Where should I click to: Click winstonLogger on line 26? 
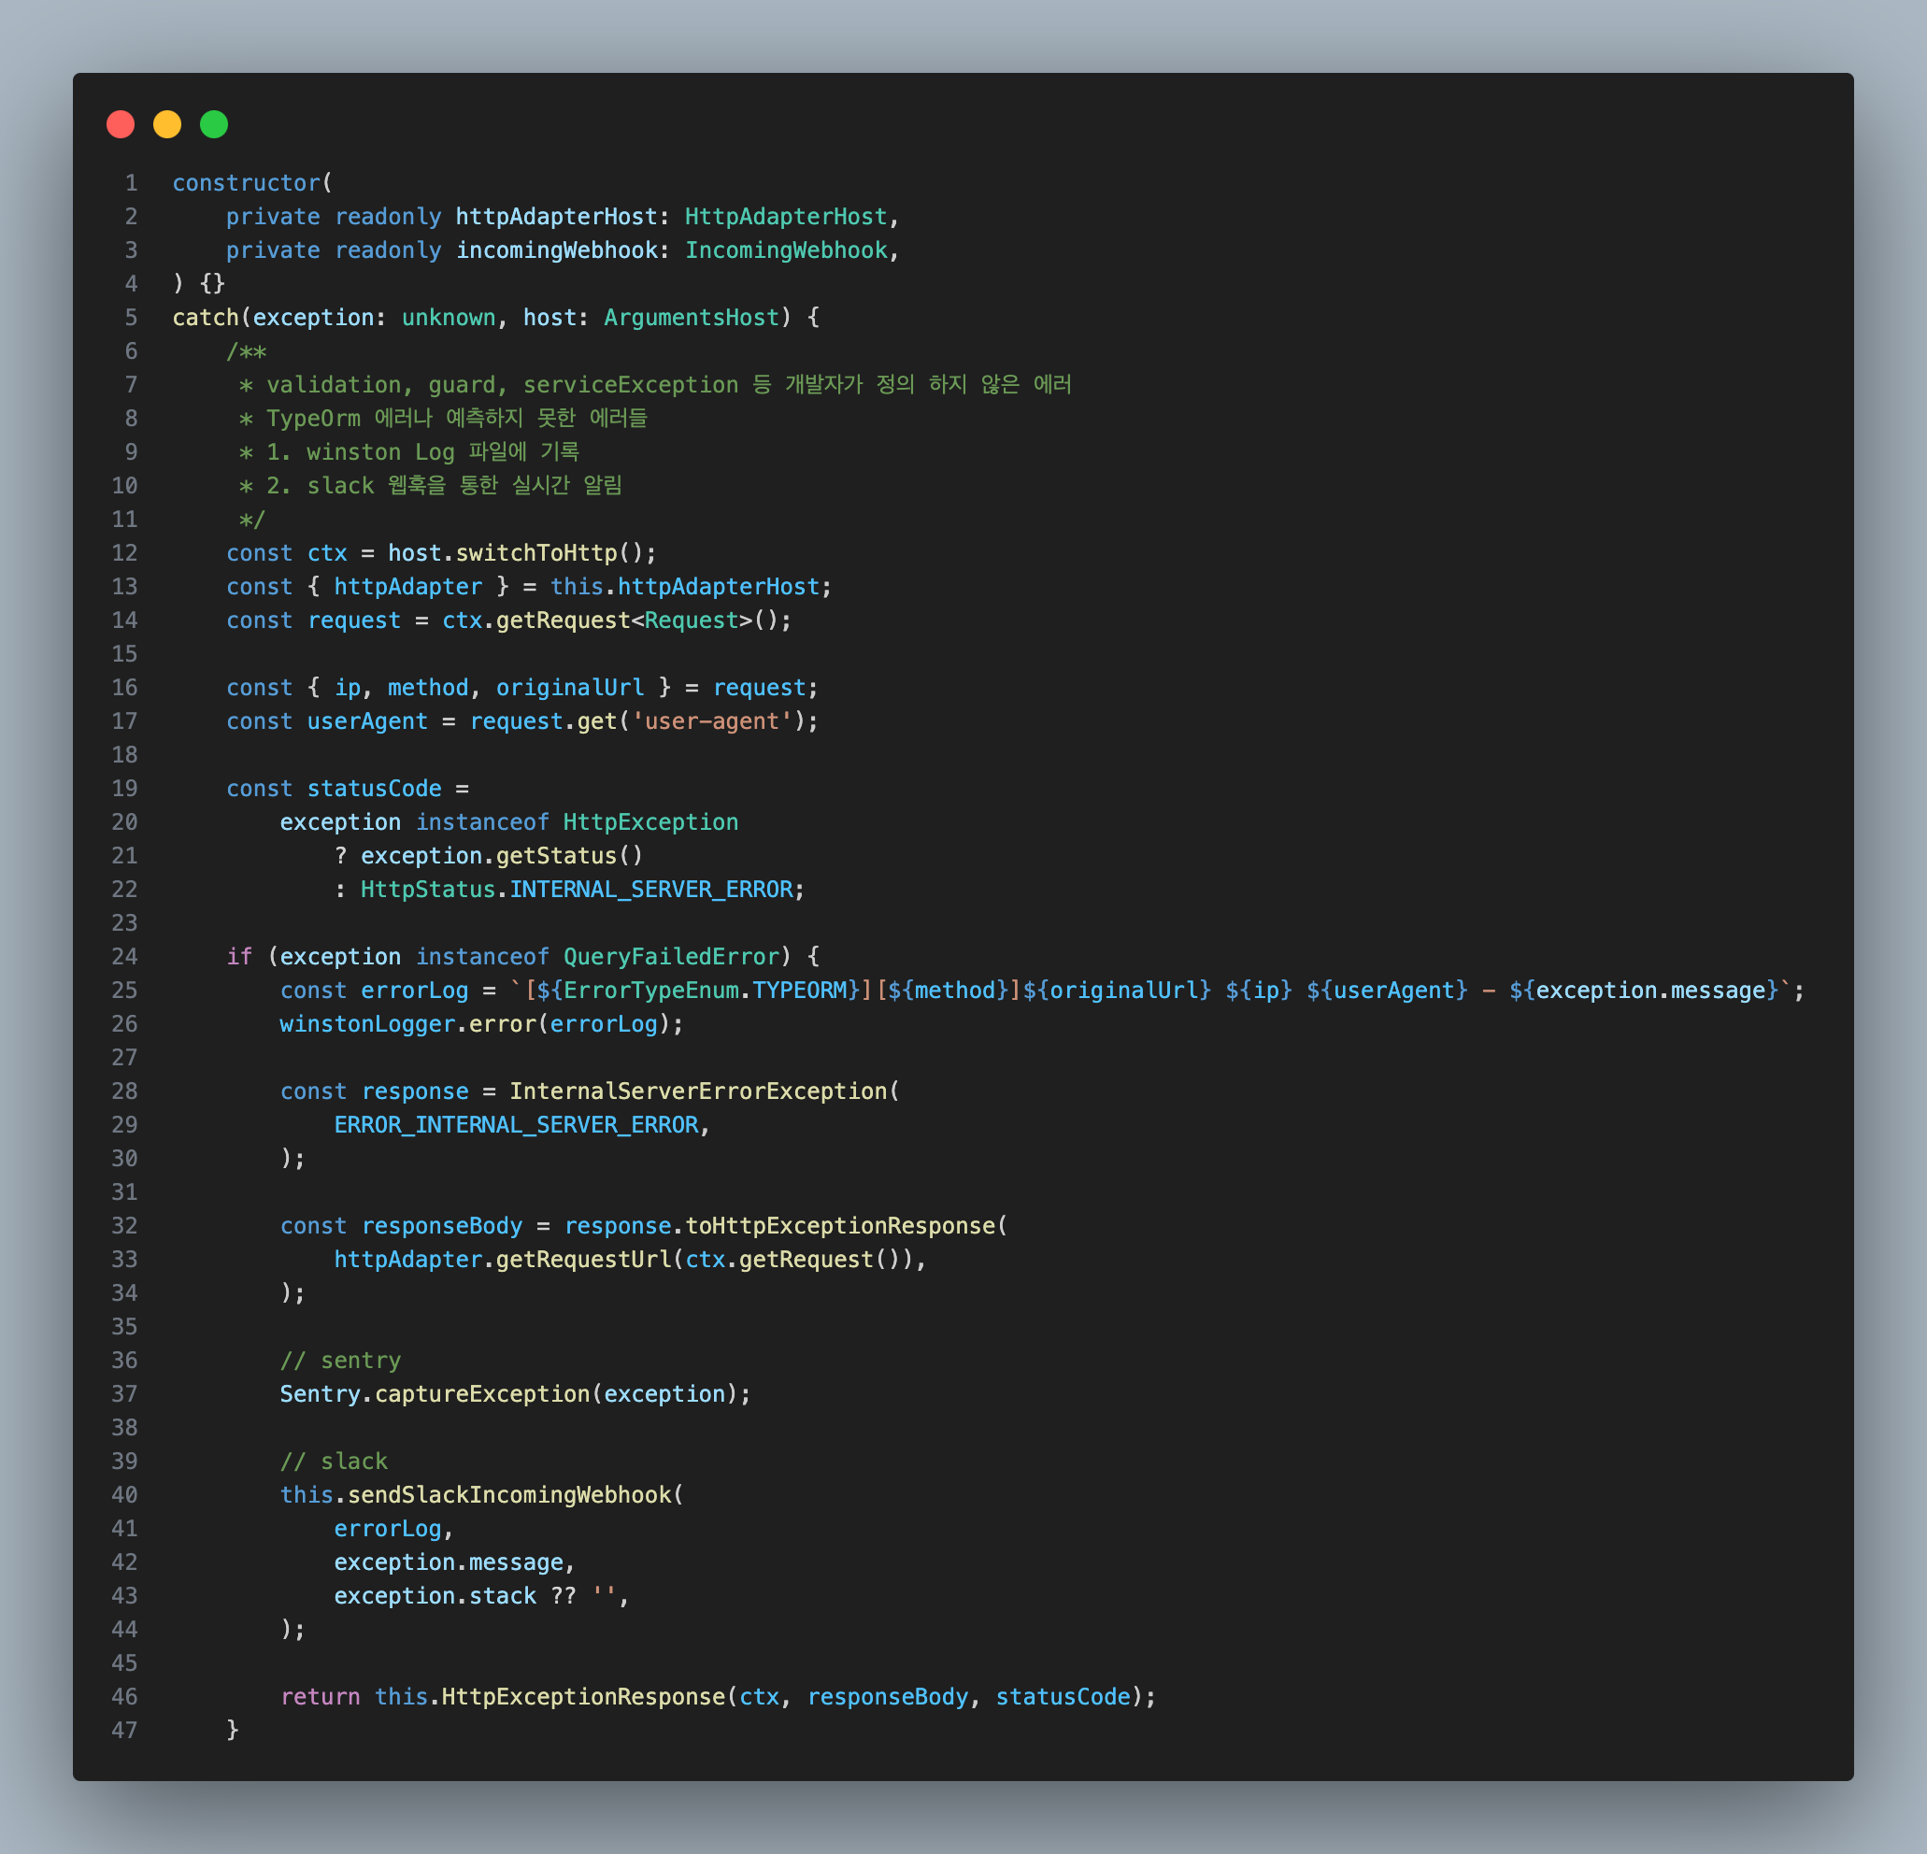367,1024
